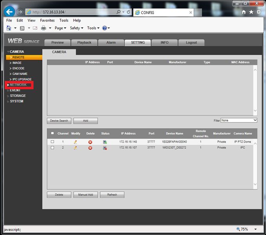Click the Status icon for channel 1
The width and height of the screenshot is (266, 235).
[105, 142]
